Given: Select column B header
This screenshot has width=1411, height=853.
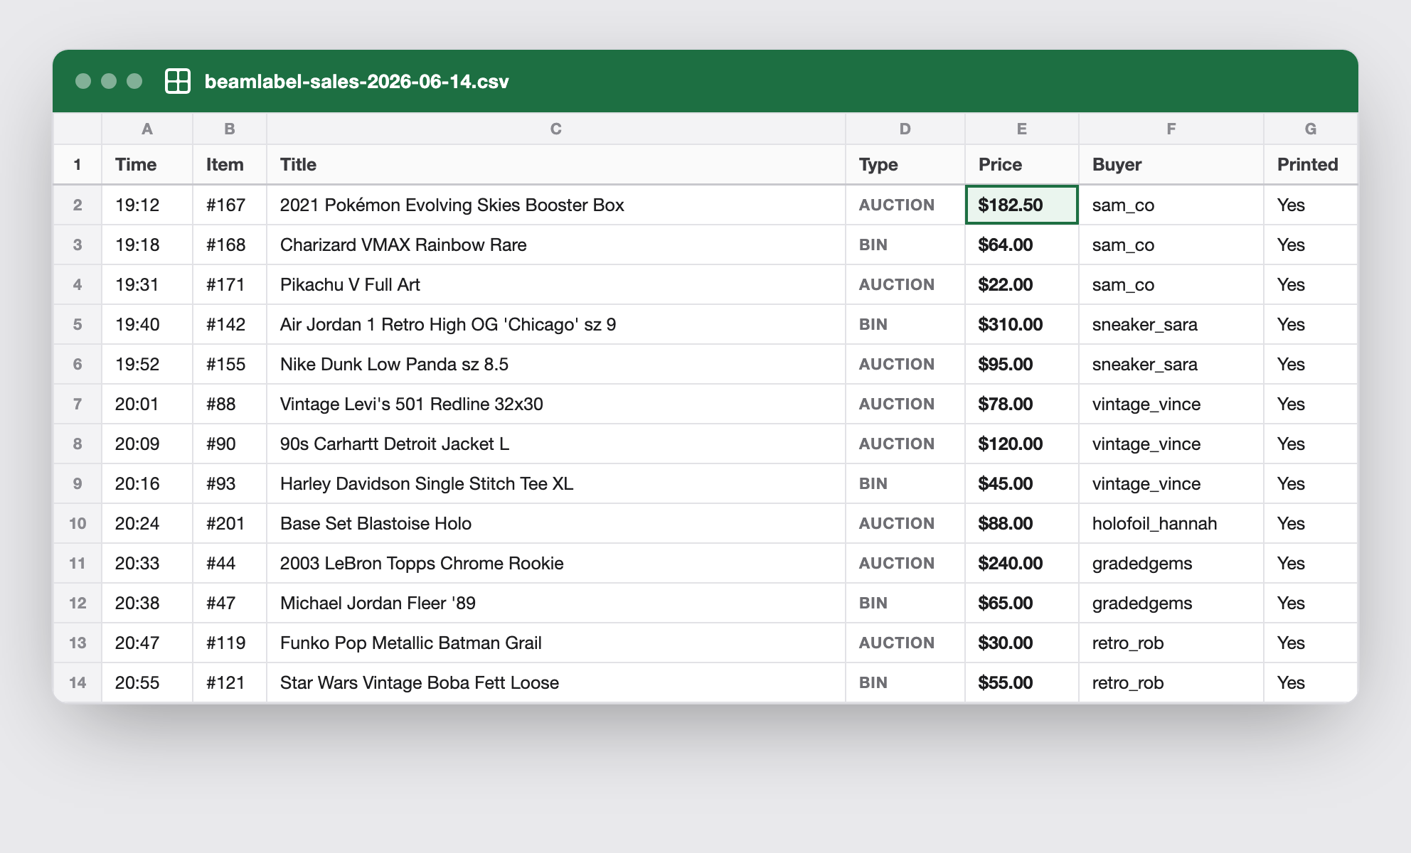Looking at the screenshot, I should 230,129.
